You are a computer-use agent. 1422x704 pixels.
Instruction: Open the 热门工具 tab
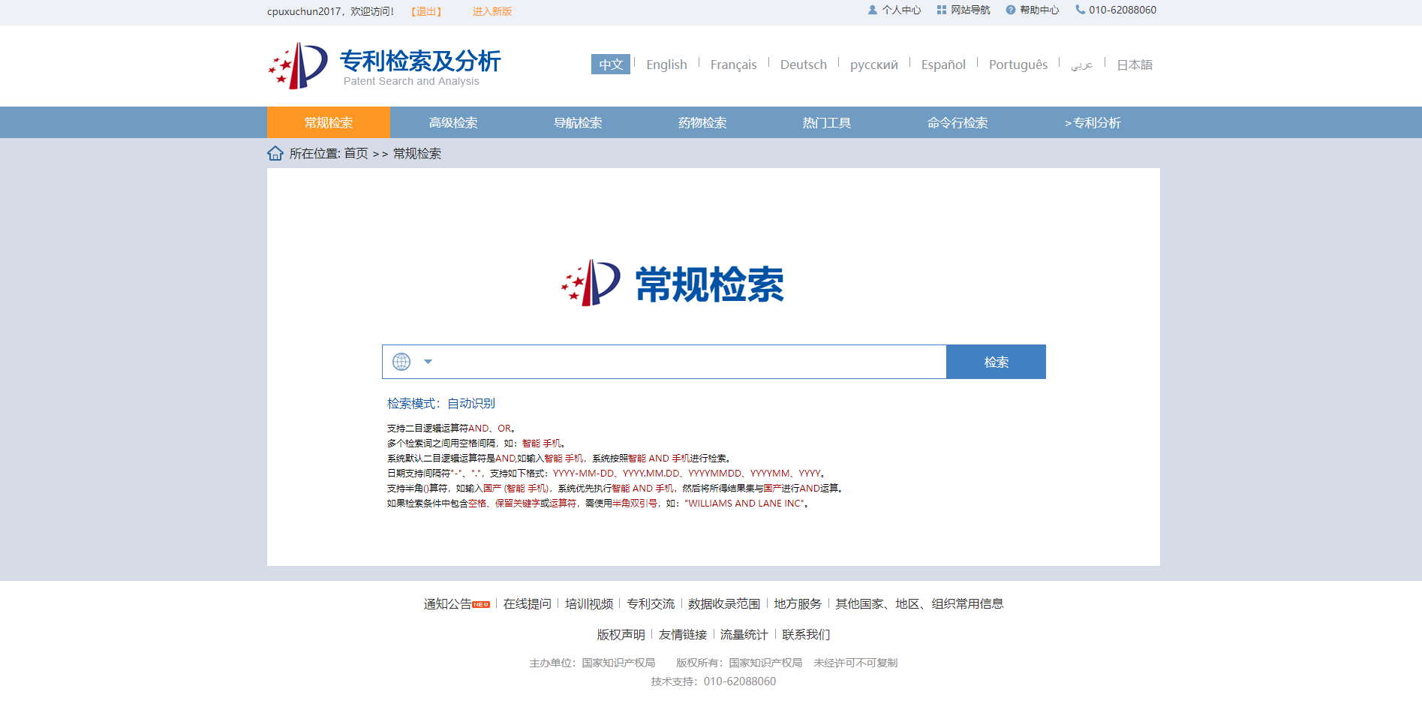coord(827,122)
